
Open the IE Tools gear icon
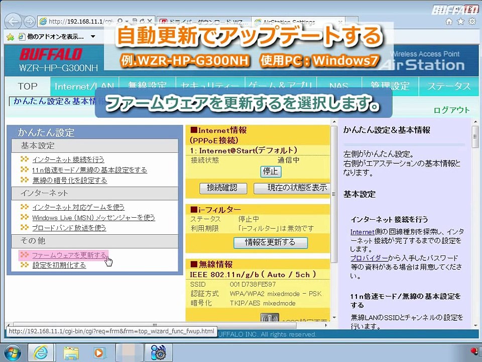(472, 21)
